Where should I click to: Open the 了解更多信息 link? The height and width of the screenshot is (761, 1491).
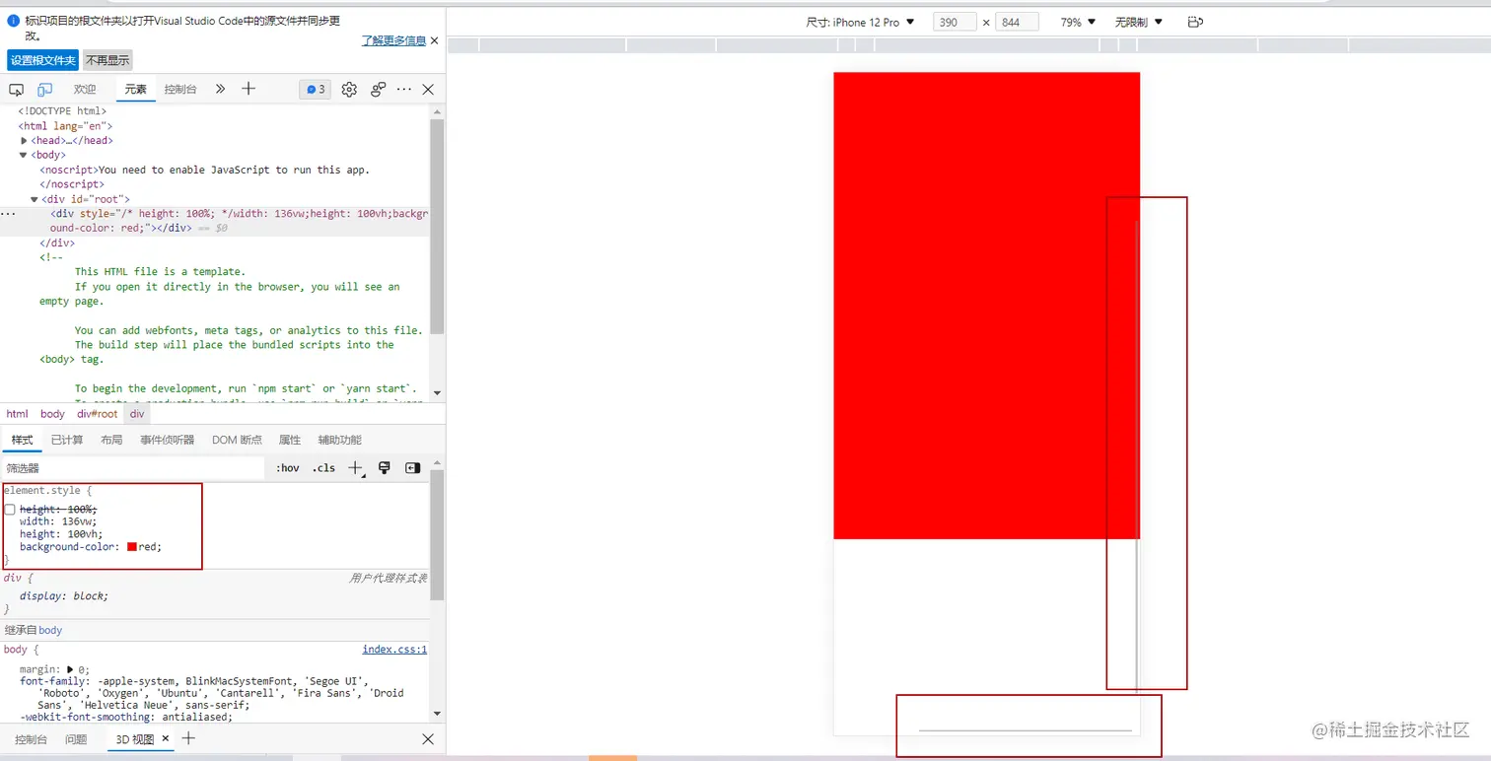[x=393, y=40]
